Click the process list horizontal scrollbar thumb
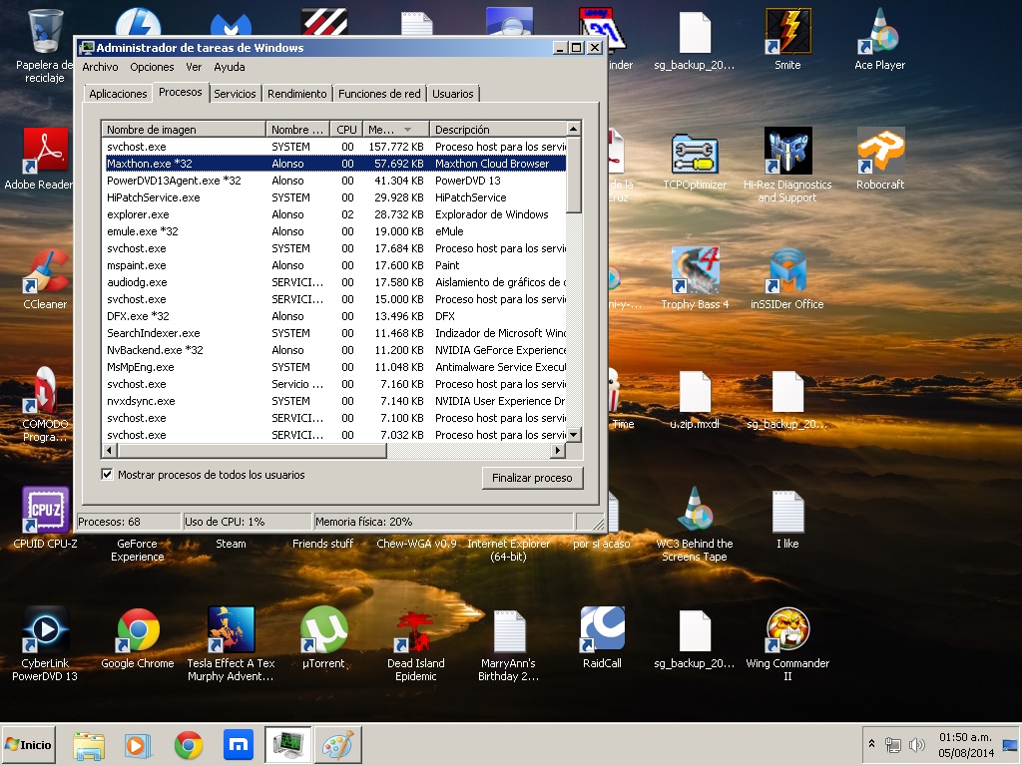 [x=253, y=450]
